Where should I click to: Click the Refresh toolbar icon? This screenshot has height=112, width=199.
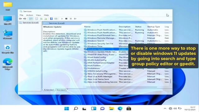tap(41, 19)
